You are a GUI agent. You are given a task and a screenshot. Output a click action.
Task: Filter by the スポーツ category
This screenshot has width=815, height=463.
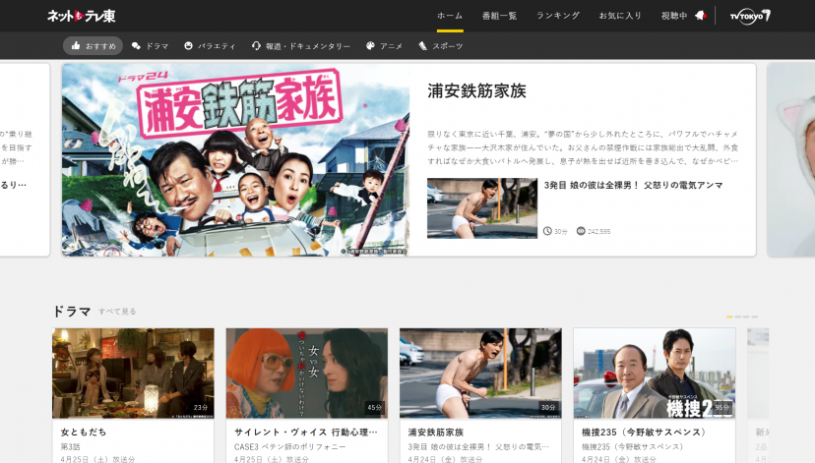441,45
